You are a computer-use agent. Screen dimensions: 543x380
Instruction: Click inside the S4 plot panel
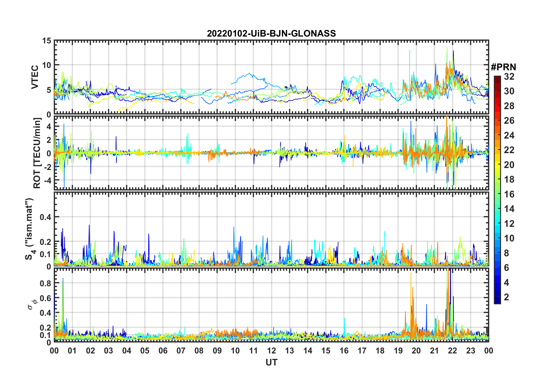(271, 229)
